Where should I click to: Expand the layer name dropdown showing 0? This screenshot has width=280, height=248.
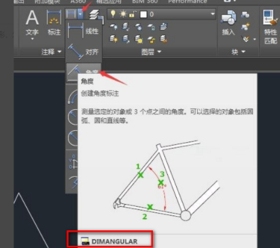pyautogui.click(x=161, y=14)
